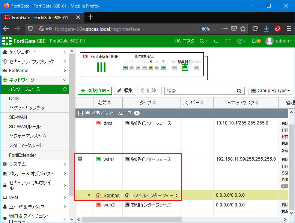Open the admin user dropdown
This screenshot has height=223, width=295.
tap(279, 41)
